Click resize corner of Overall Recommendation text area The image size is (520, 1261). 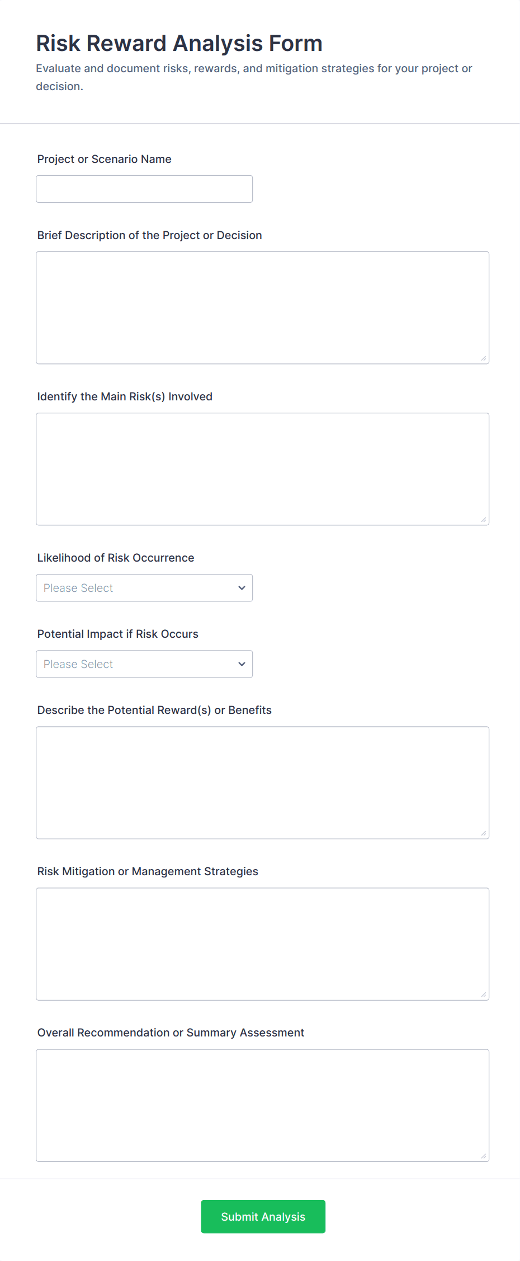click(x=484, y=1156)
